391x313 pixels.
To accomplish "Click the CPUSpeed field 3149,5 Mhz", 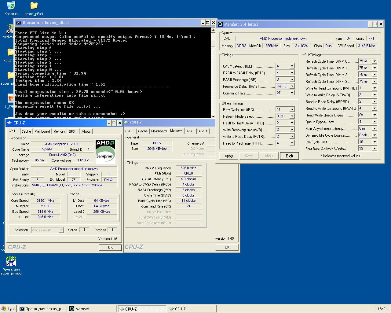I will coord(367,46).
